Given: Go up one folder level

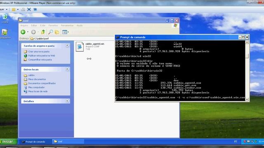Looking at the screenshot, I should tap(43, 32).
